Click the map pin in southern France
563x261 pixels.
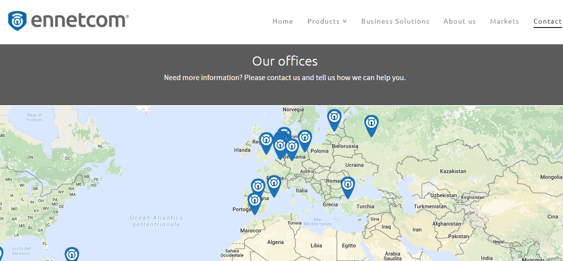274,186
